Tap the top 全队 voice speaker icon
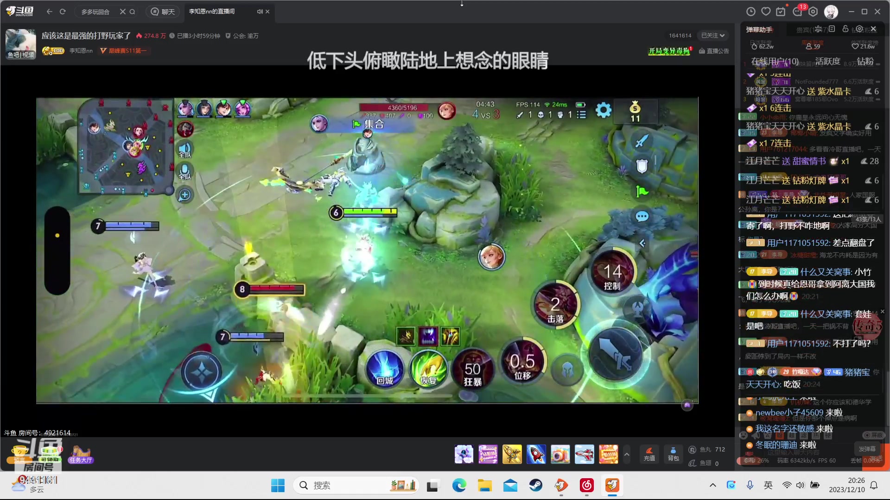This screenshot has height=500, width=890. [x=185, y=150]
